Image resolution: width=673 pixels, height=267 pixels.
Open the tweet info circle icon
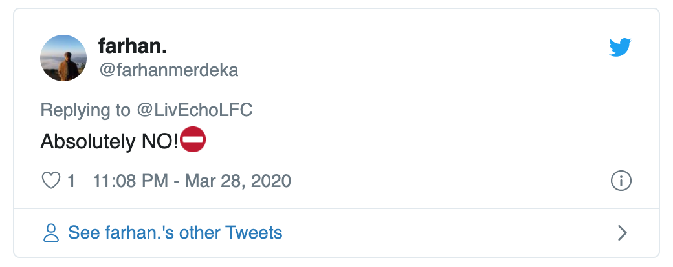click(x=621, y=181)
